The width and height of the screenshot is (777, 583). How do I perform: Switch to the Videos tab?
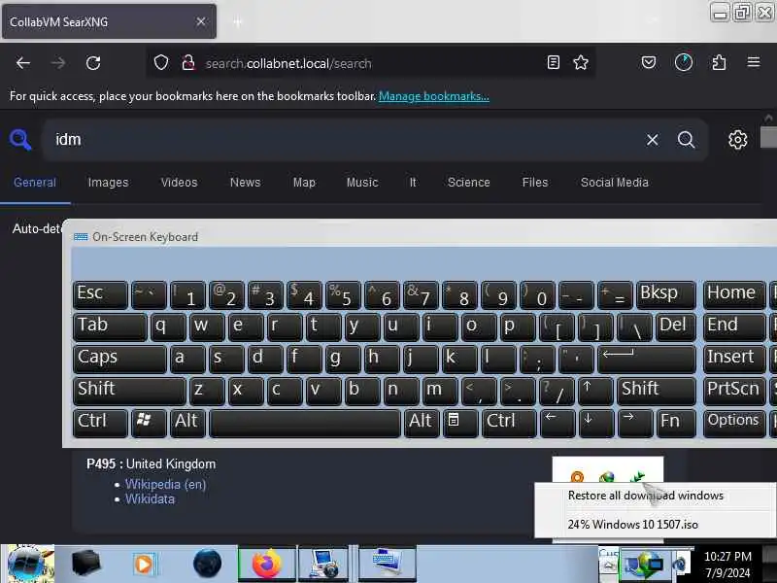179,183
